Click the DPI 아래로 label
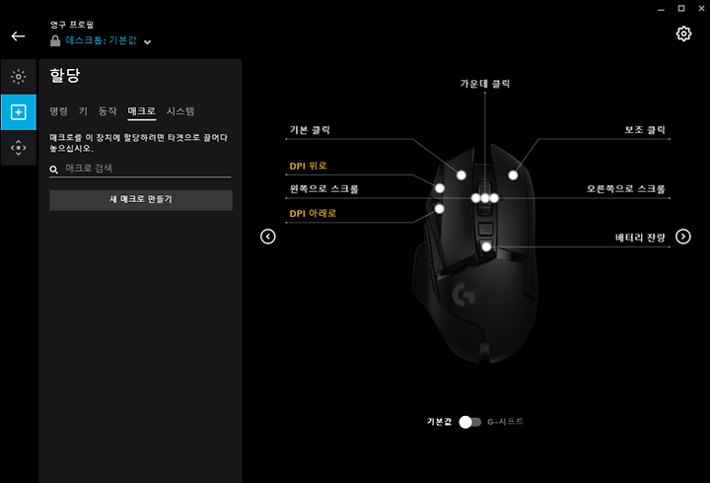 313,213
